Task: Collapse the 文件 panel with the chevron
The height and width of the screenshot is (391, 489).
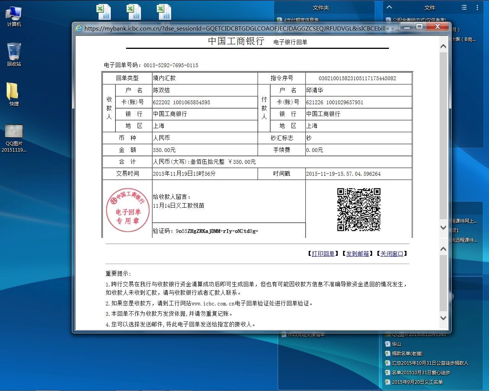Action: 389,7
